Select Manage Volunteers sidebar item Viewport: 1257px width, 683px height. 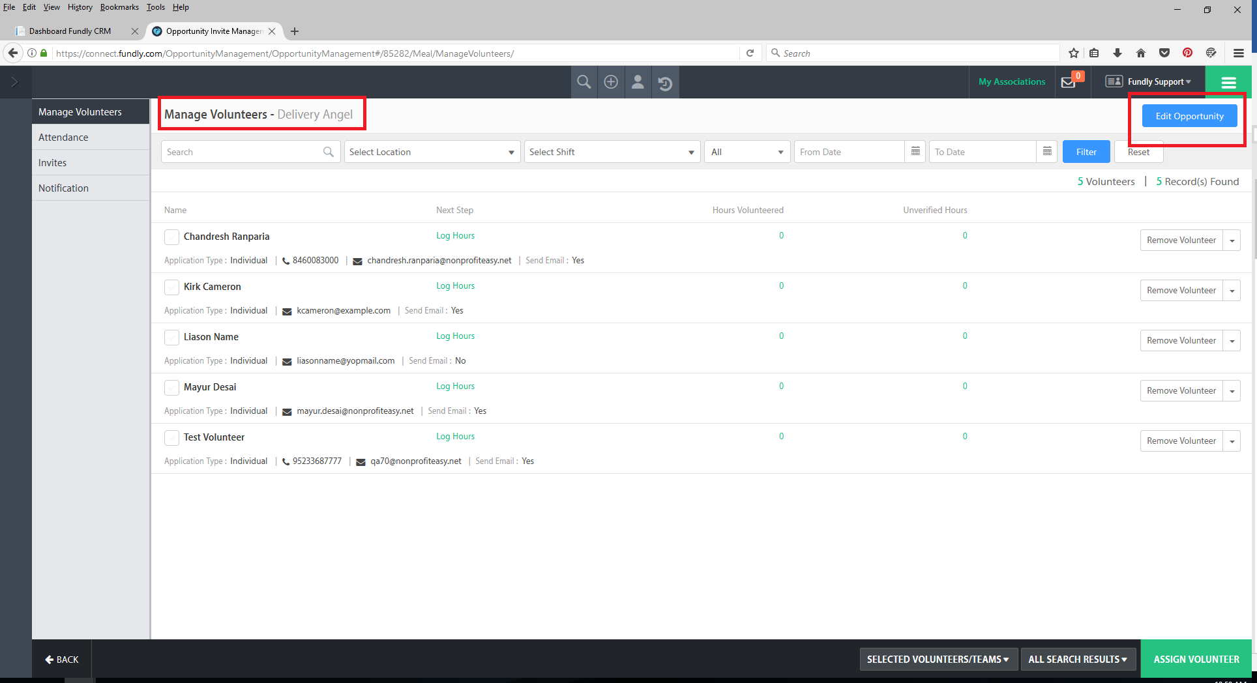tap(91, 112)
